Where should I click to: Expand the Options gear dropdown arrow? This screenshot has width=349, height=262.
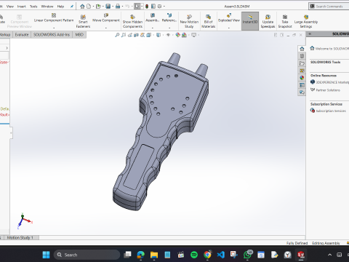(164, 7)
